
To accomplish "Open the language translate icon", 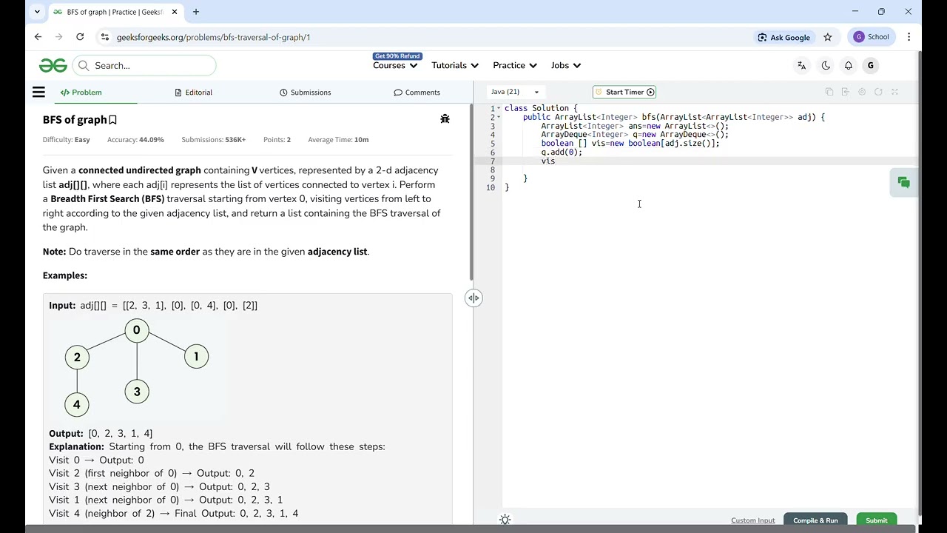I will [801, 65].
